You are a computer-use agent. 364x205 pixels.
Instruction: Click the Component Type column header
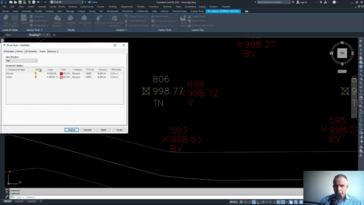[x=16, y=69]
